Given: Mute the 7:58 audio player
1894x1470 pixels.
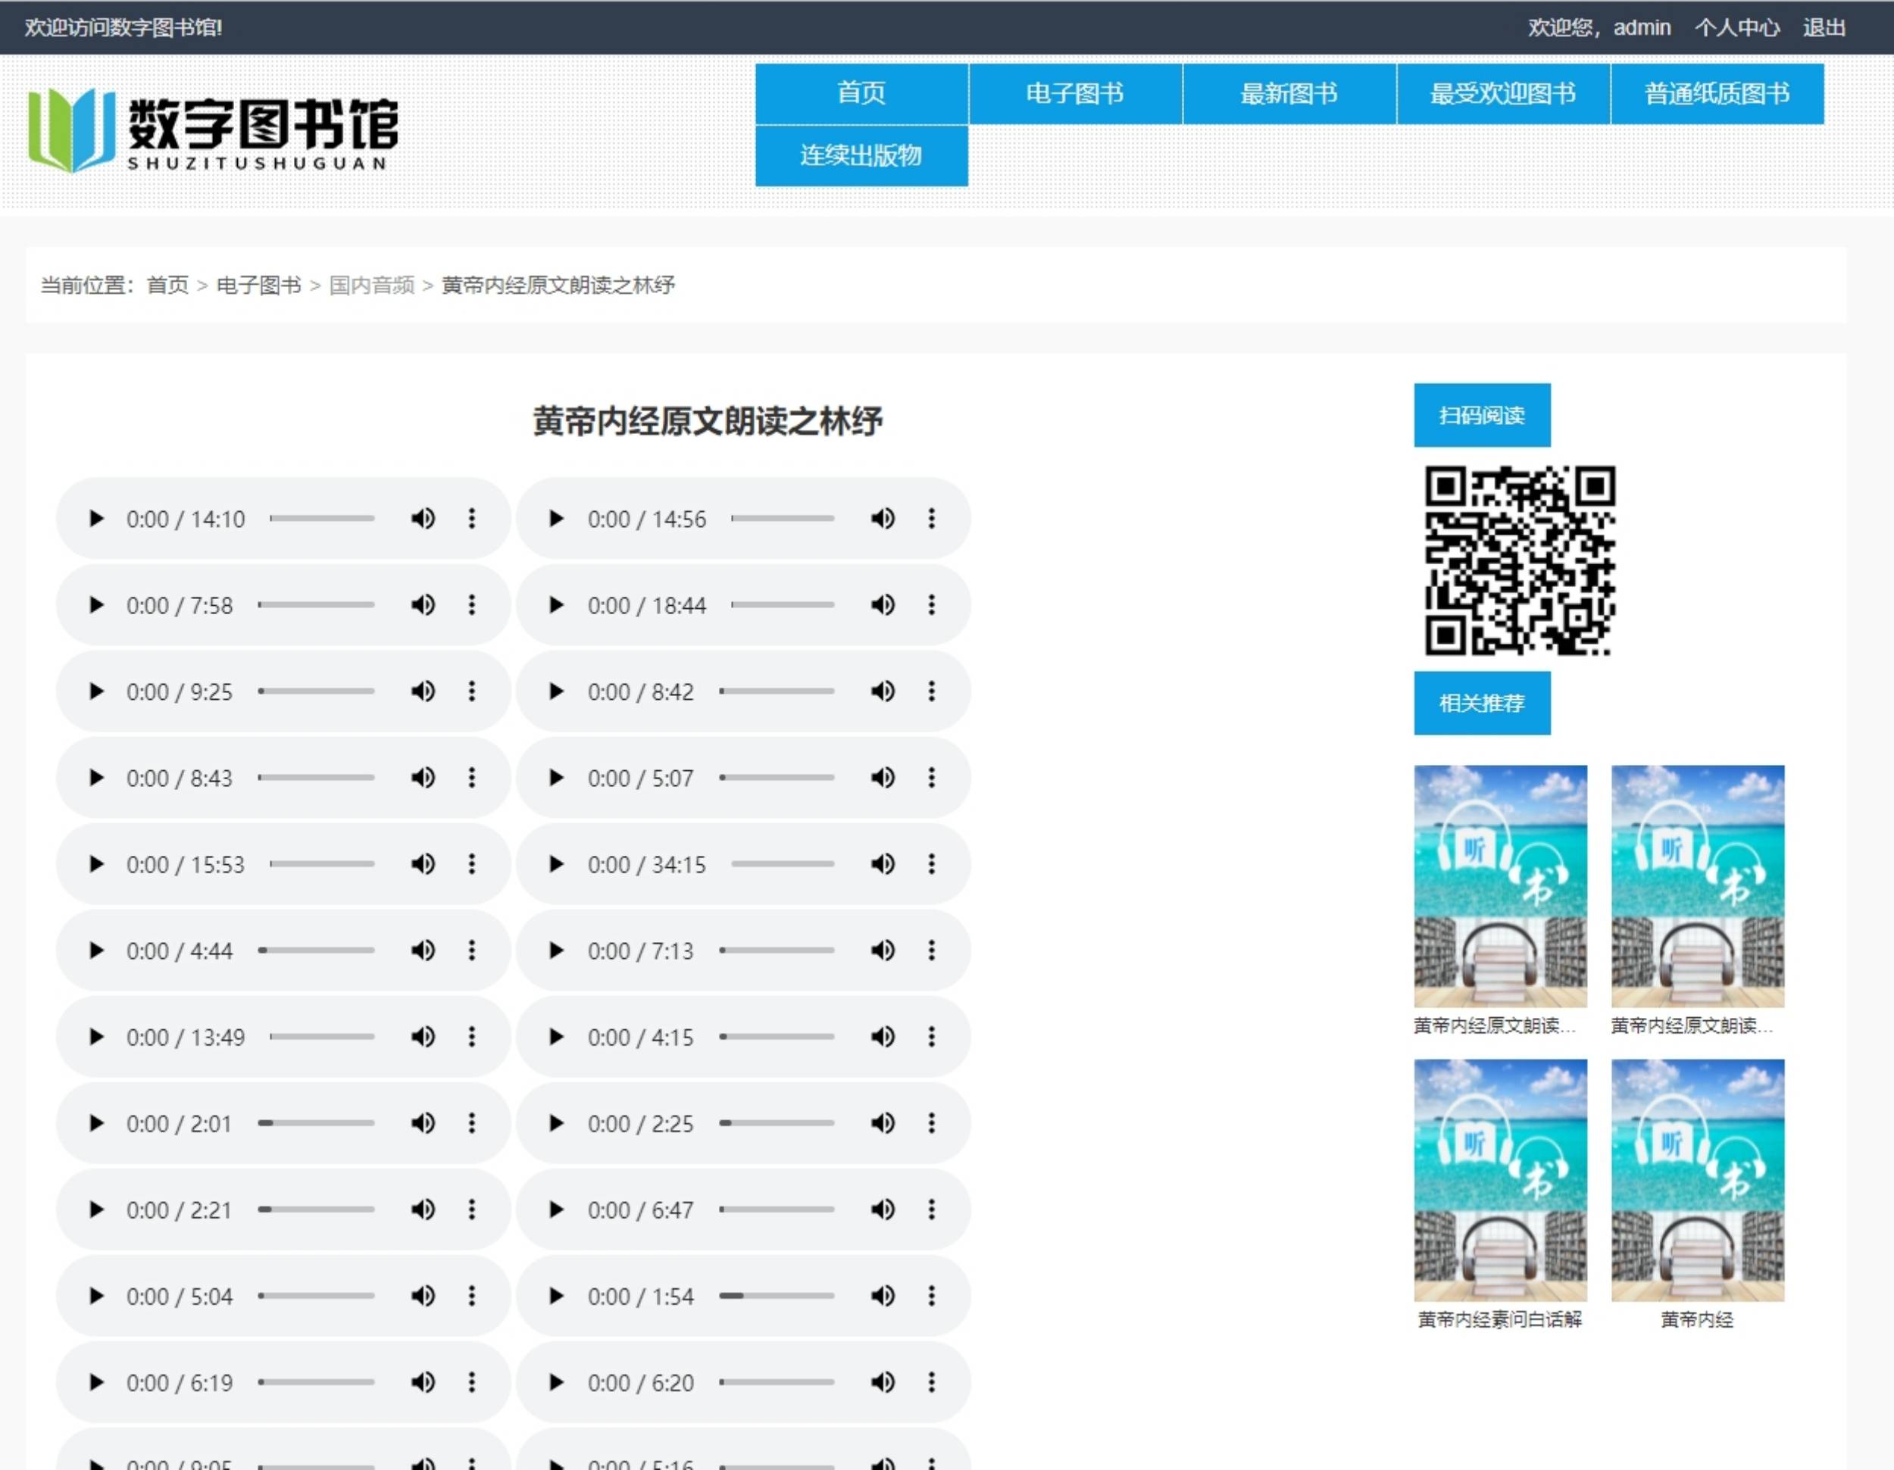Looking at the screenshot, I should click(423, 605).
